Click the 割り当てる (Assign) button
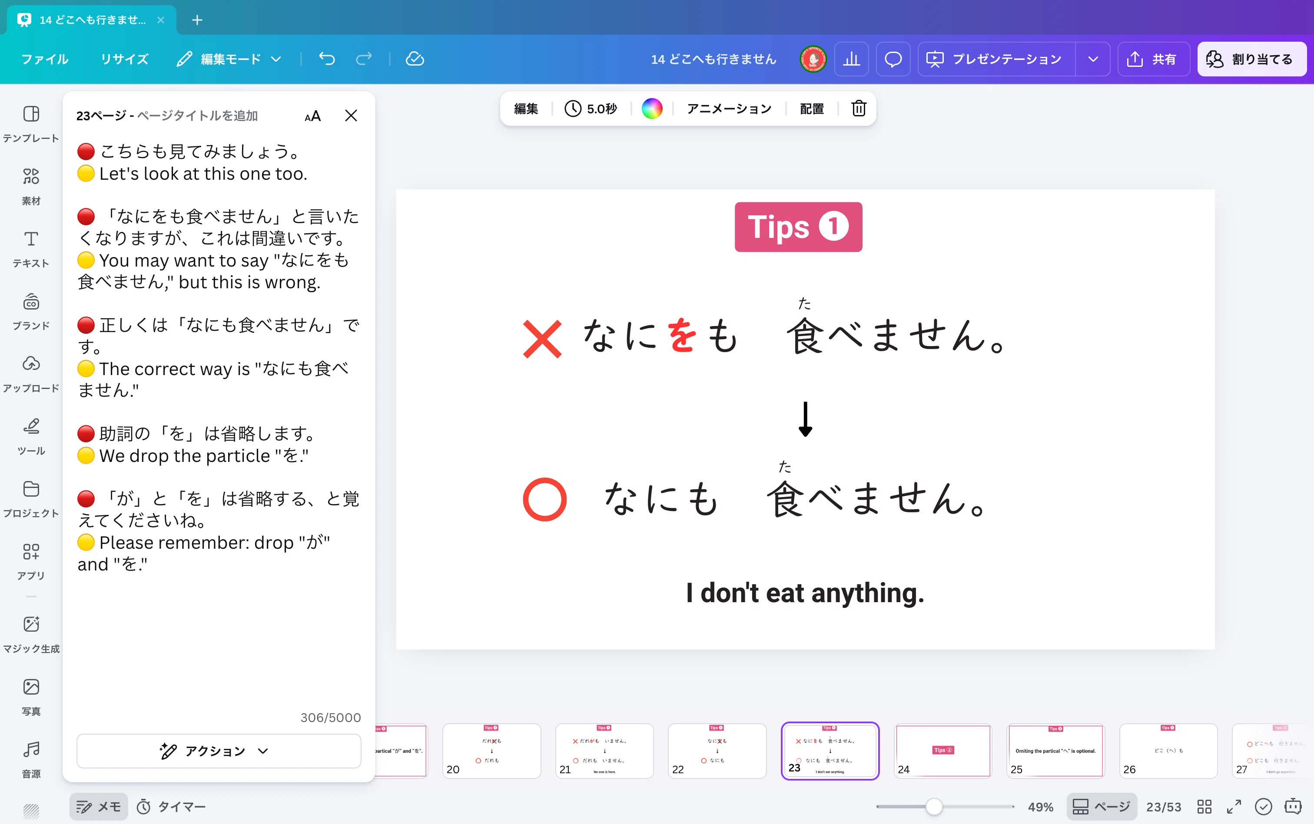This screenshot has width=1314, height=824. coord(1251,59)
